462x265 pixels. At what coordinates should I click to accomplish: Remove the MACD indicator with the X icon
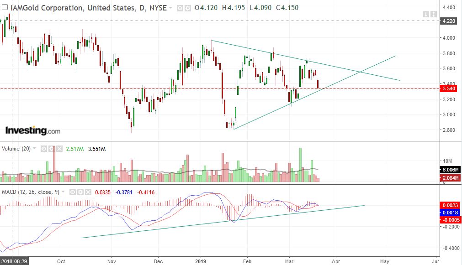coord(88,192)
